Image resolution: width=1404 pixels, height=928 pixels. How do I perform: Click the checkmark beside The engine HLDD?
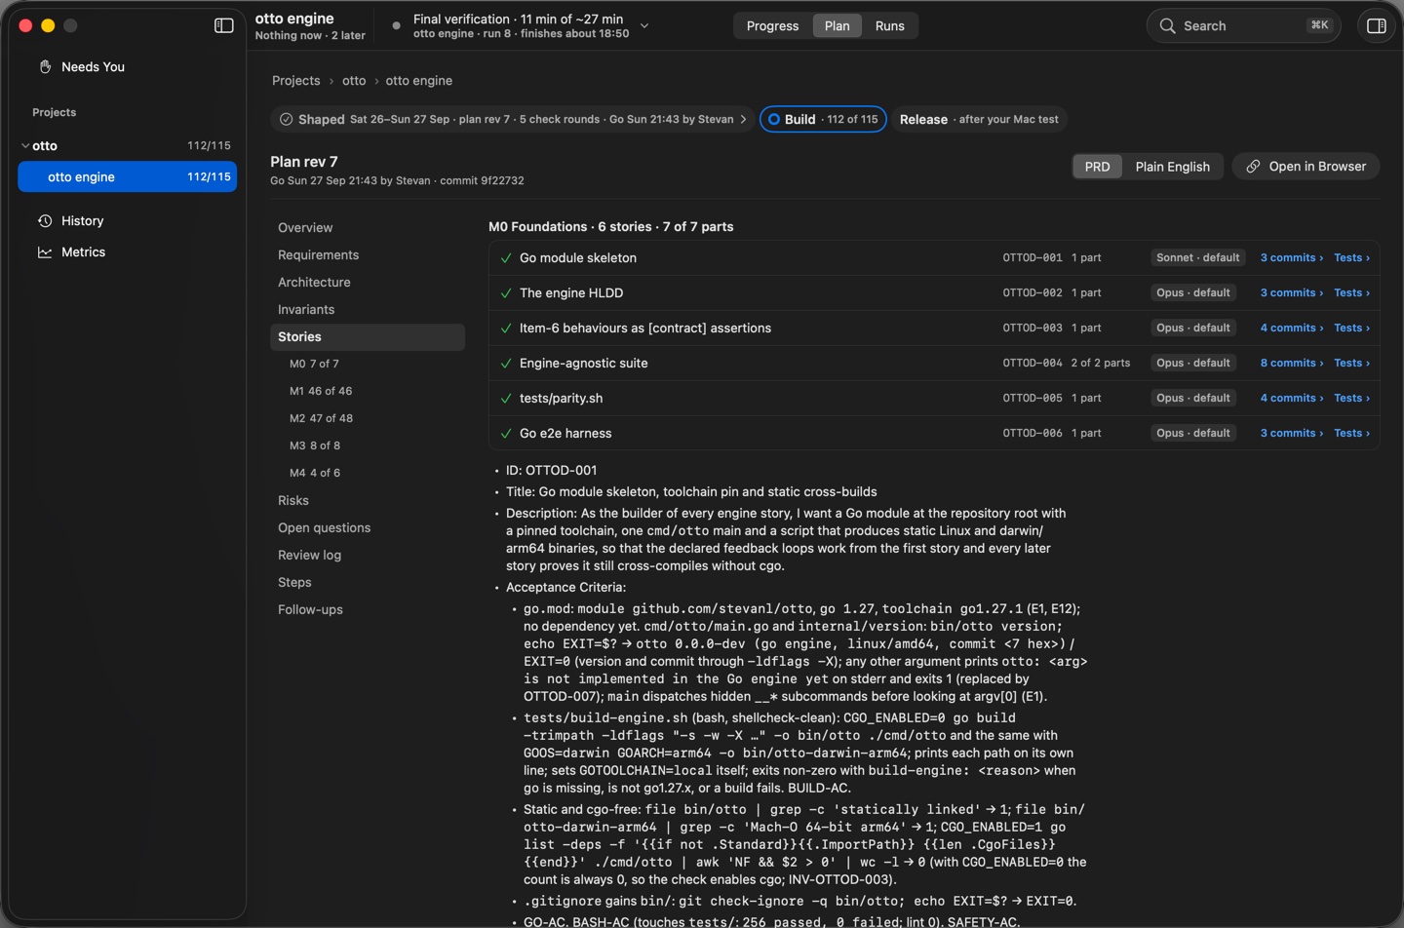(506, 292)
